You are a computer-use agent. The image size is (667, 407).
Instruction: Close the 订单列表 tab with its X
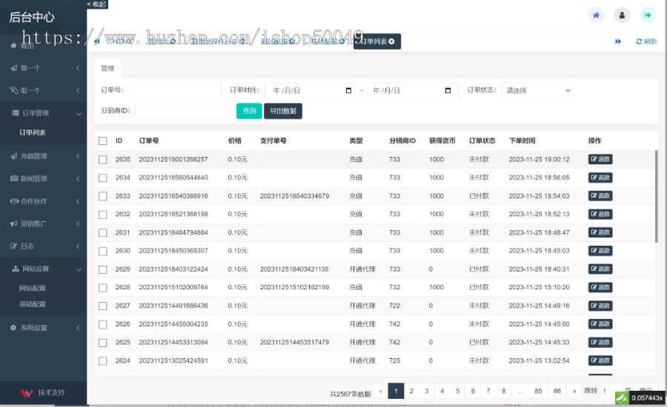[x=391, y=41]
